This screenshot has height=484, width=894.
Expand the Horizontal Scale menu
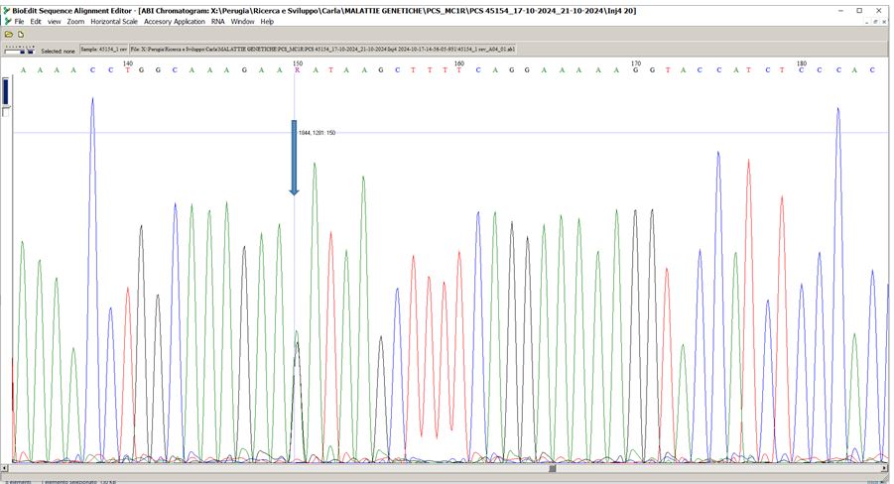pyautogui.click(x=114, y=21)
